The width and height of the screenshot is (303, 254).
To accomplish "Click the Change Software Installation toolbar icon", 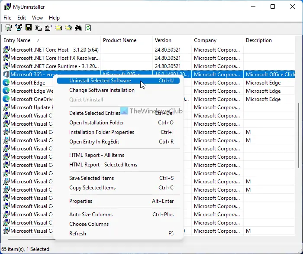I will pyautogui.click(x=19, y=28).
